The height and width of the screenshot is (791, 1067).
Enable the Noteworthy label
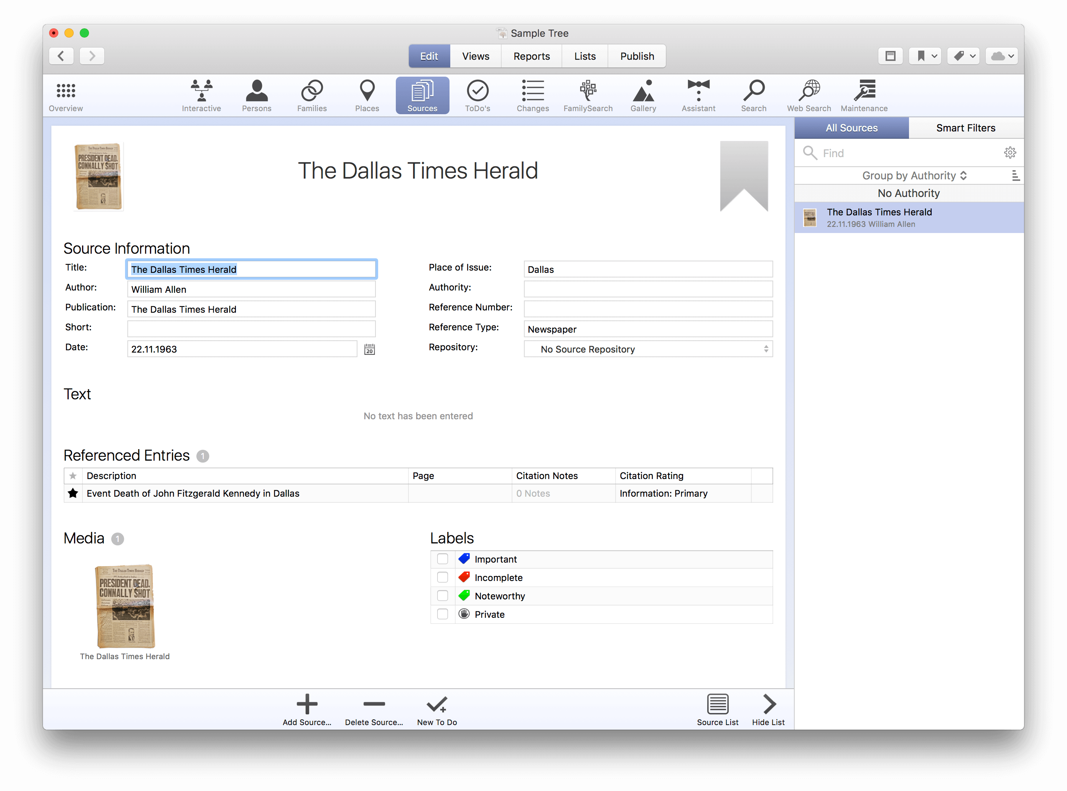pyautogui.click(x=443, y=596)
